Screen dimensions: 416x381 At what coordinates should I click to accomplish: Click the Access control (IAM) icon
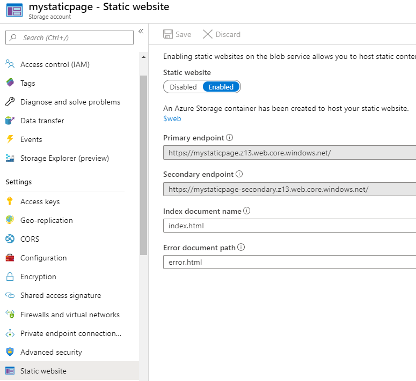(10, 64)
